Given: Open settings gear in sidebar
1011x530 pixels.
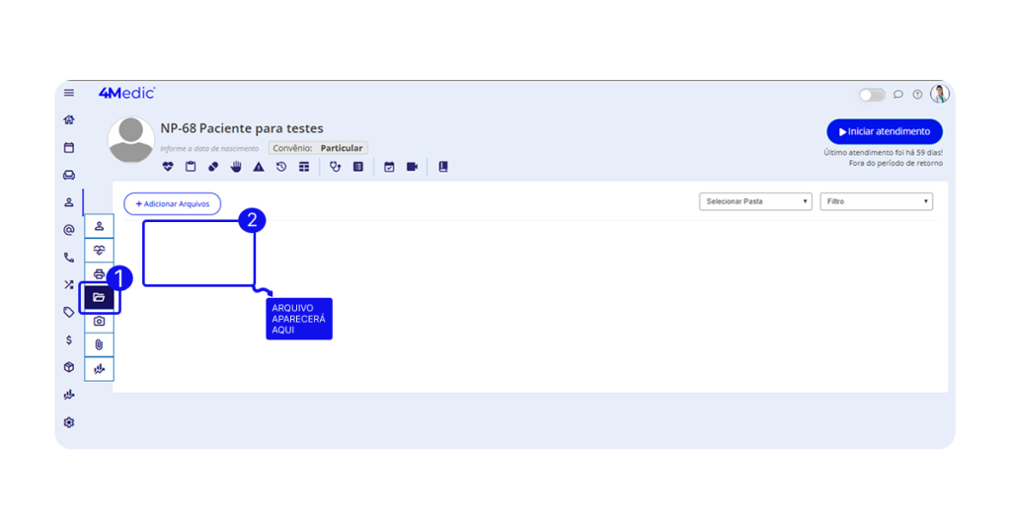Looking at the screenshot, I should click(x=69, y=422).
